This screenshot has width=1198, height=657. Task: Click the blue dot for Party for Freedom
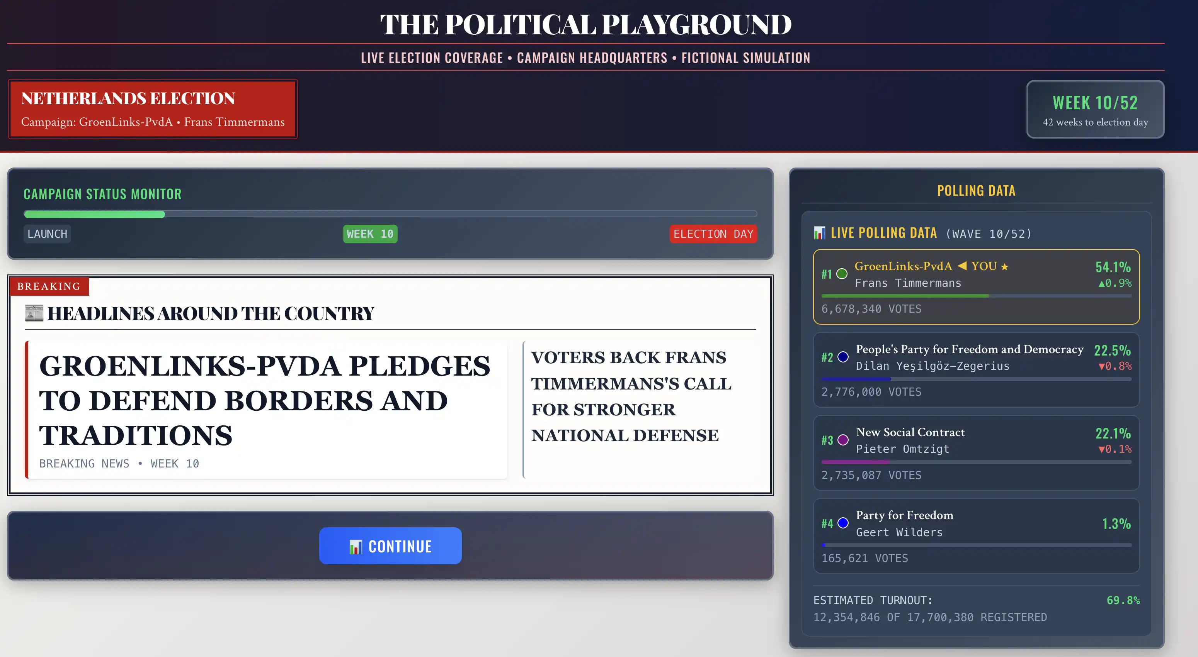843,523
